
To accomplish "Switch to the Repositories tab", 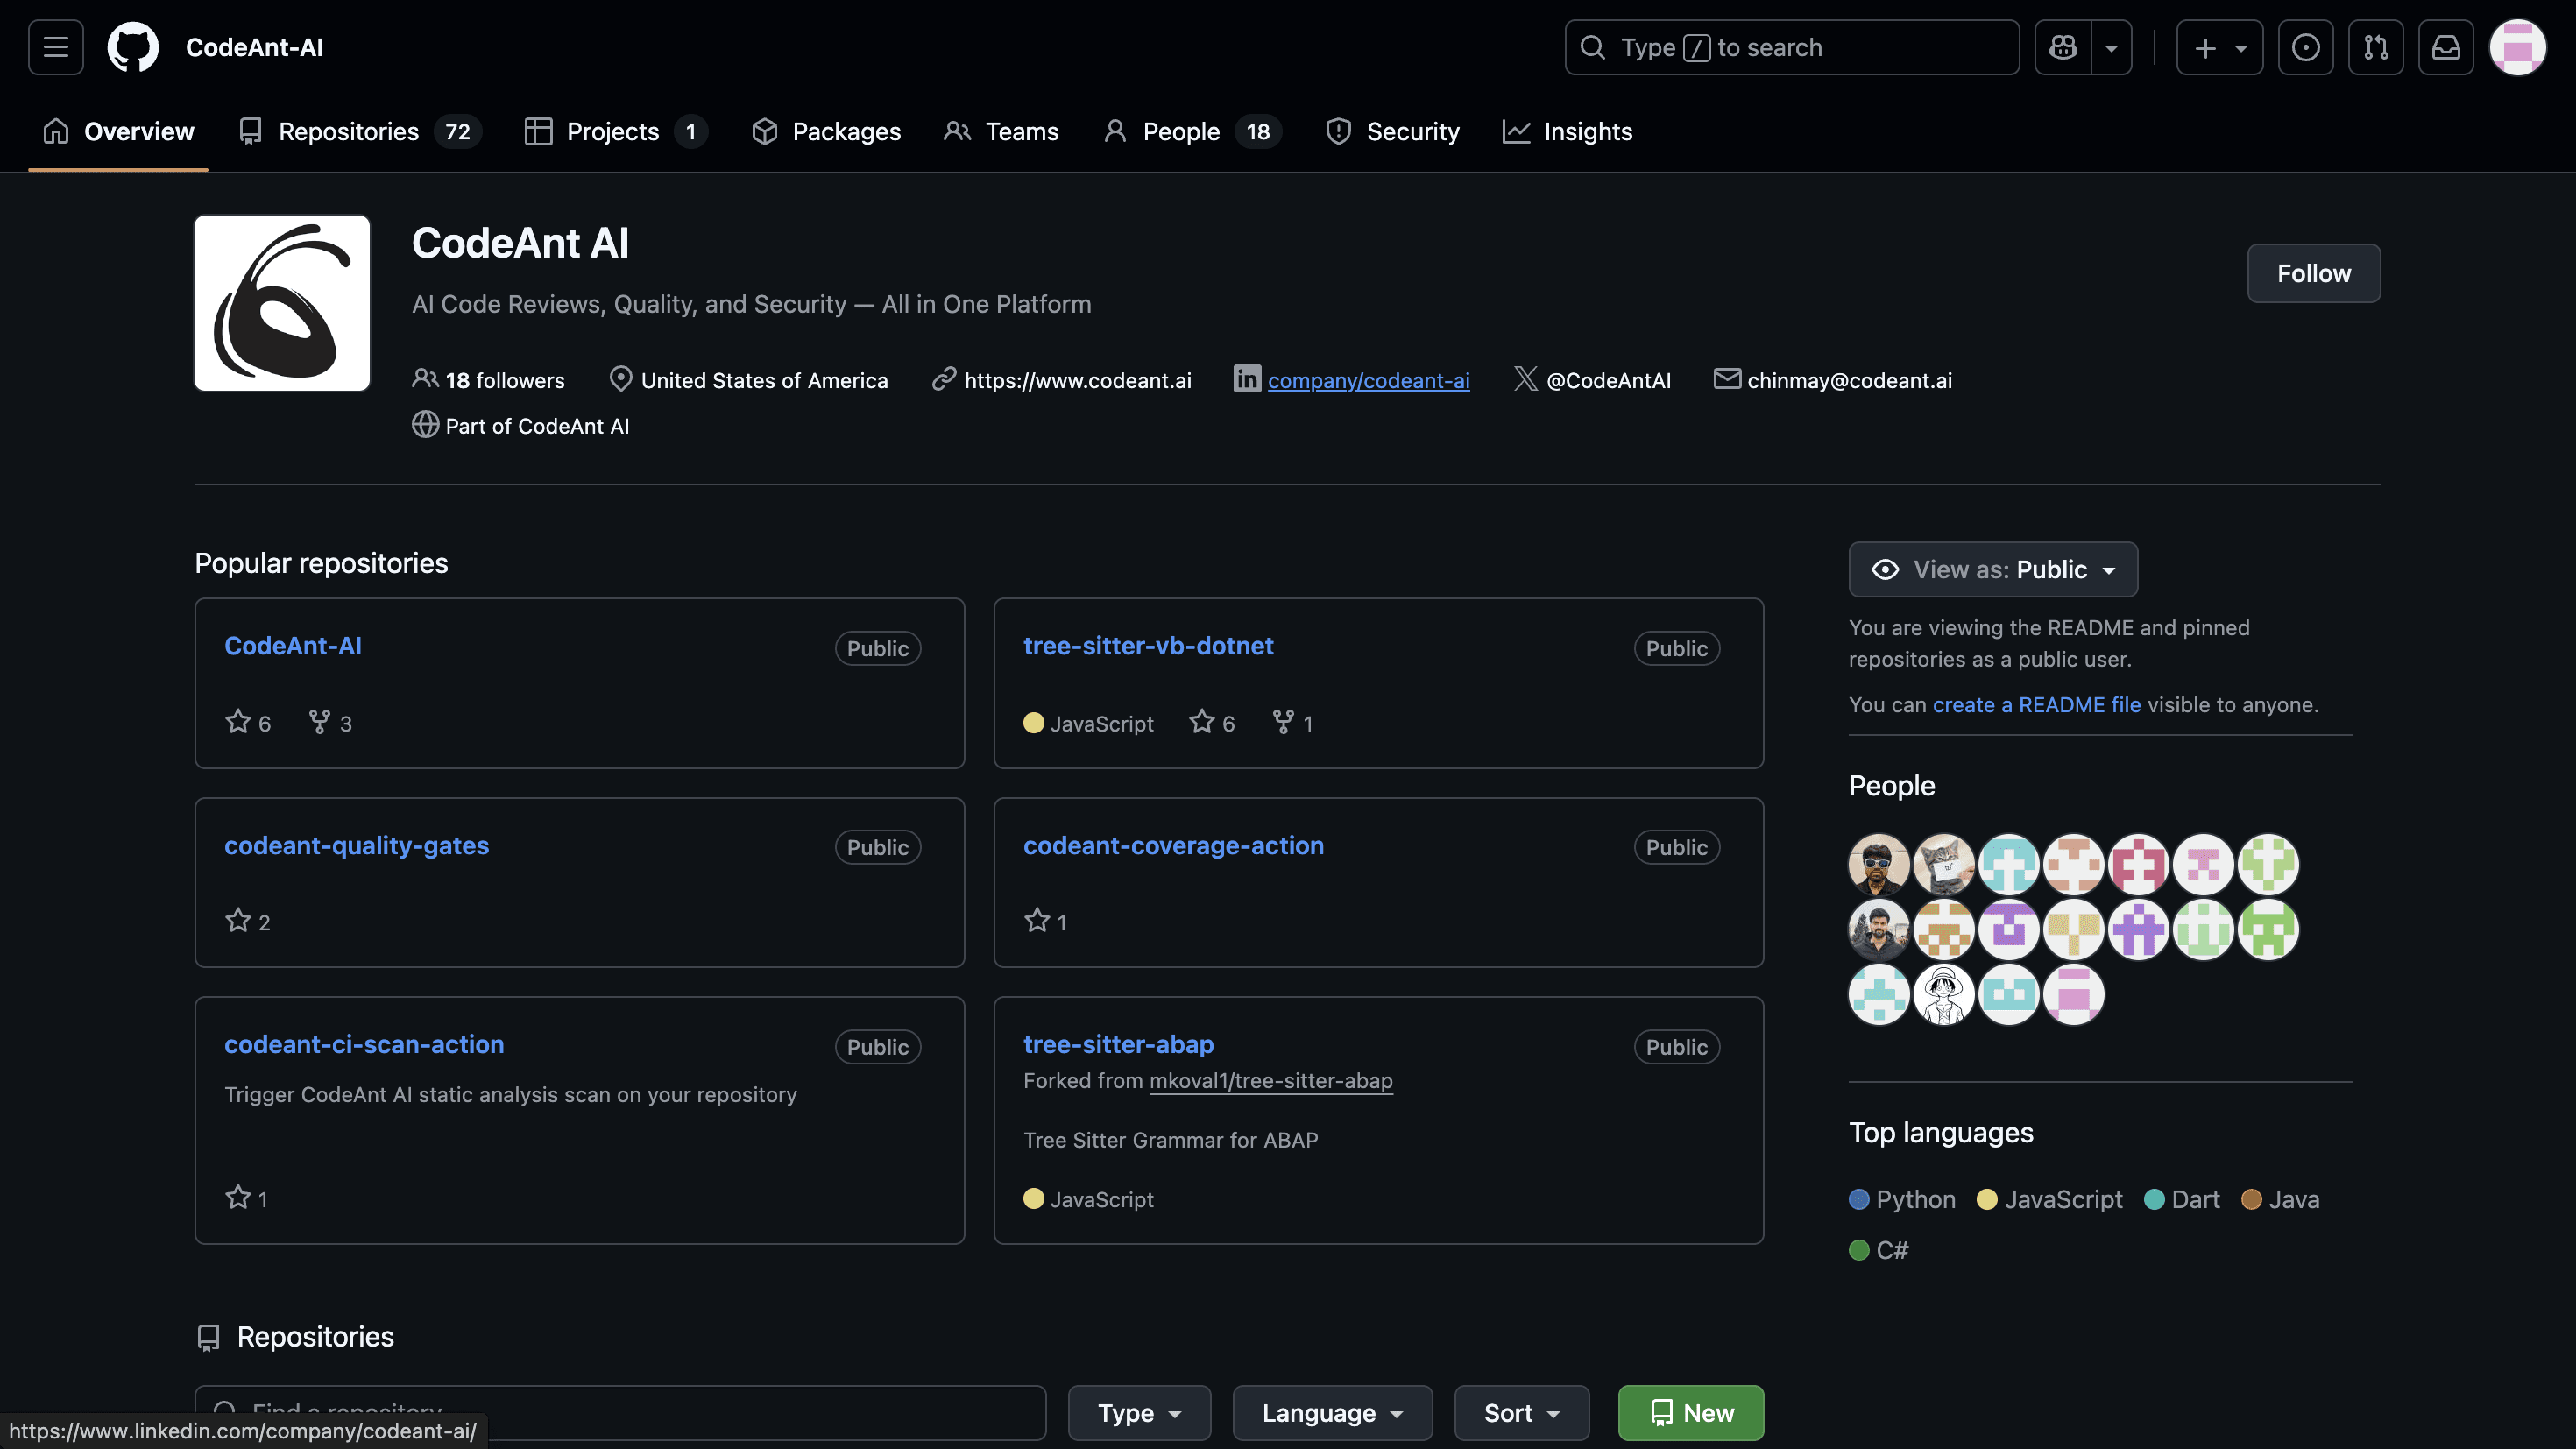I will [360, 131].
